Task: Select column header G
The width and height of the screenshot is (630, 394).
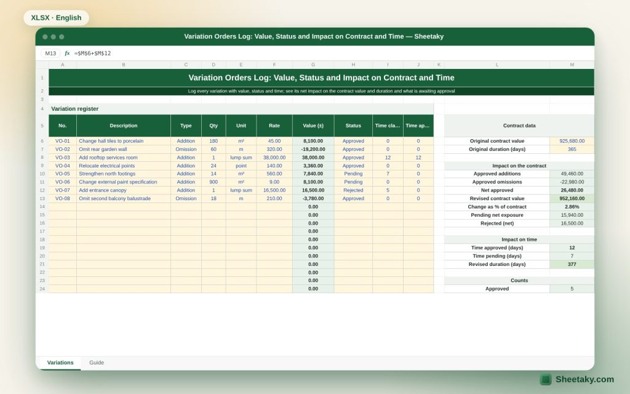Action: pyautogui.click(x=313, y=65)
